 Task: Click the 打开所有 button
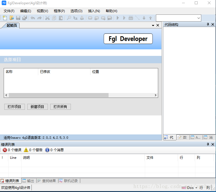tap(60, 107)
